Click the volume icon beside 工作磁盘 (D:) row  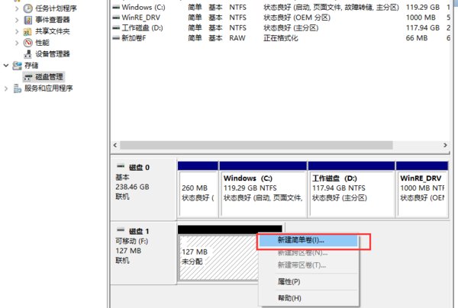point(116,27)
